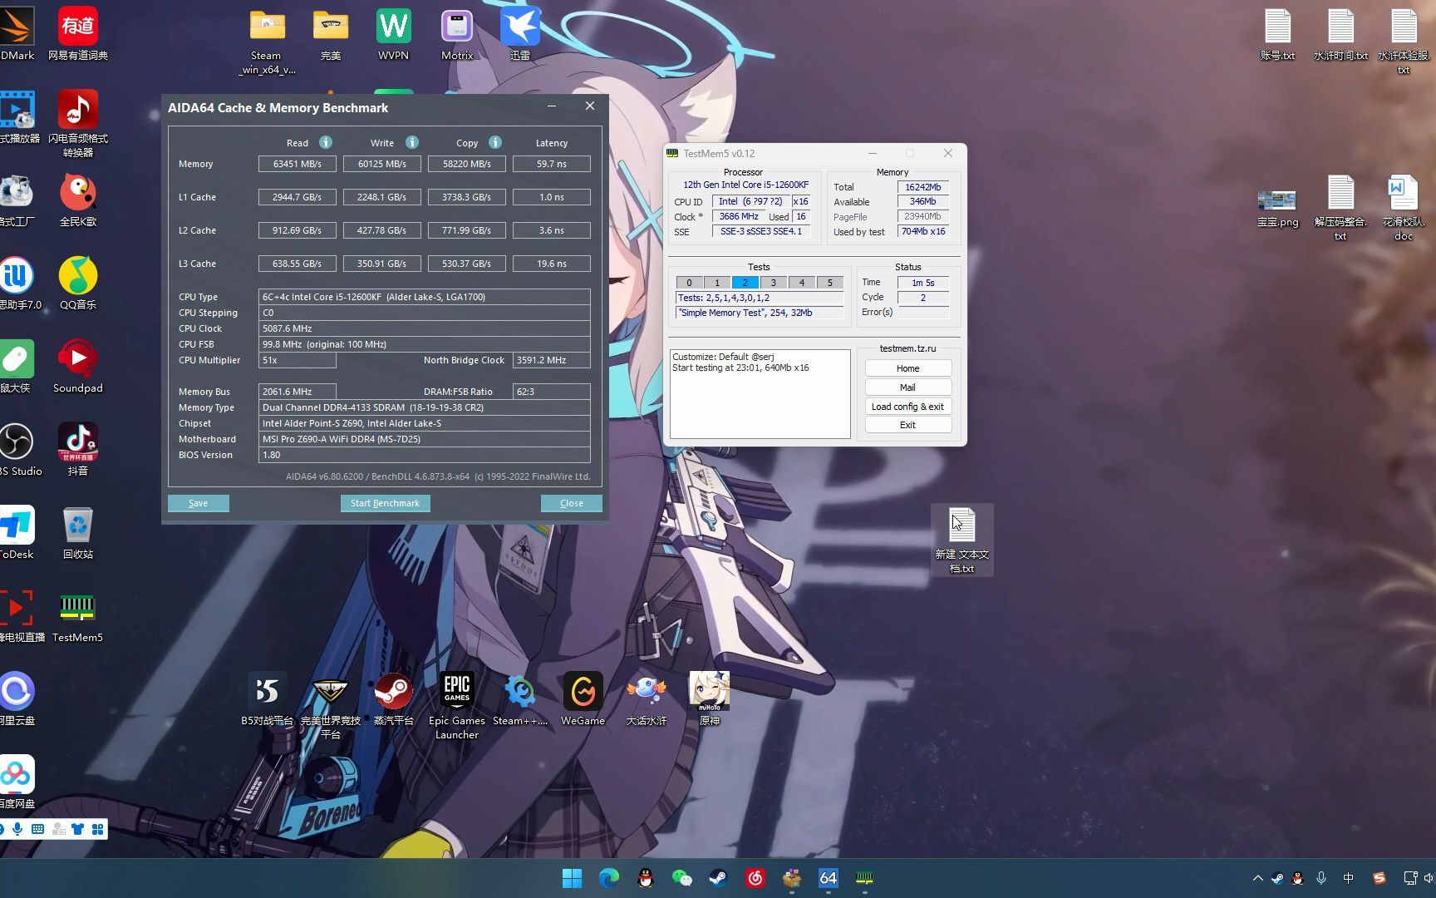Open the Motrix desktop icon

tap(457, 33)
